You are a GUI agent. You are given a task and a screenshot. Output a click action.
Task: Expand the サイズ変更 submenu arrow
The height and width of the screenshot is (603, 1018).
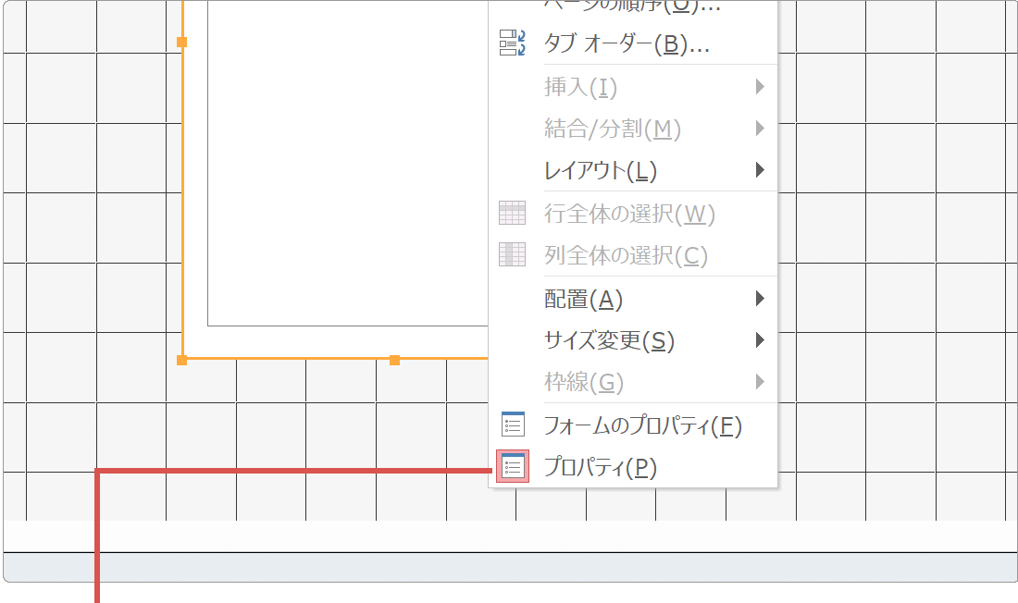point(761,339)
